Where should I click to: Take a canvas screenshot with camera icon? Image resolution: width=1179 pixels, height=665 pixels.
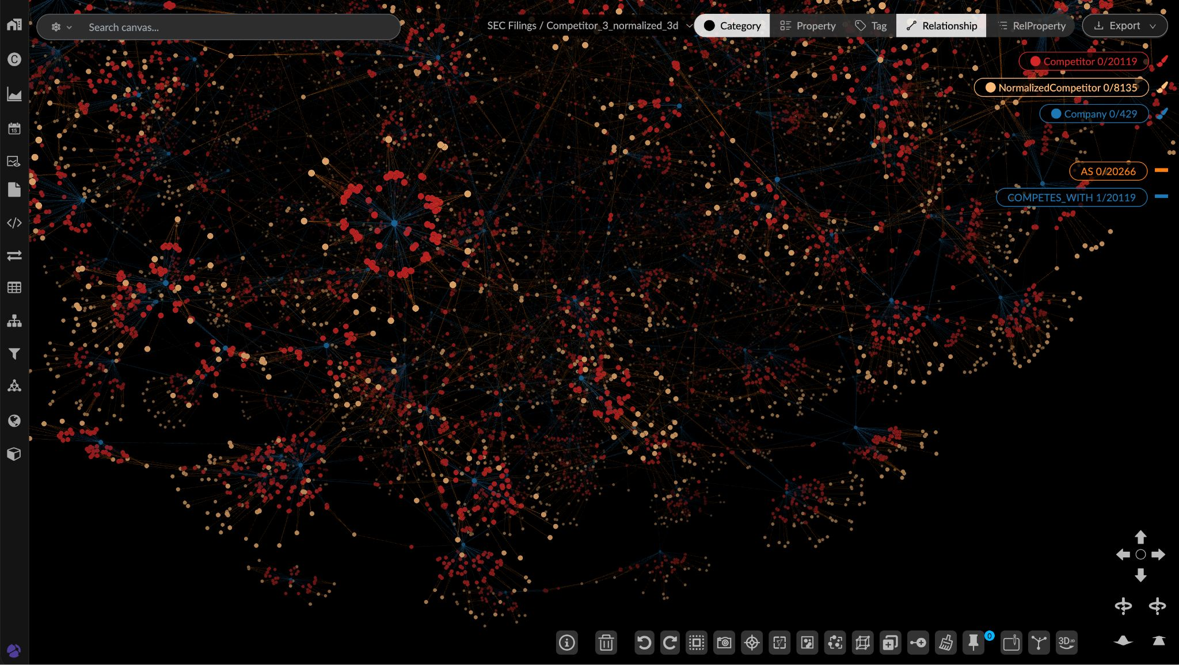click(x=724, y=643)
